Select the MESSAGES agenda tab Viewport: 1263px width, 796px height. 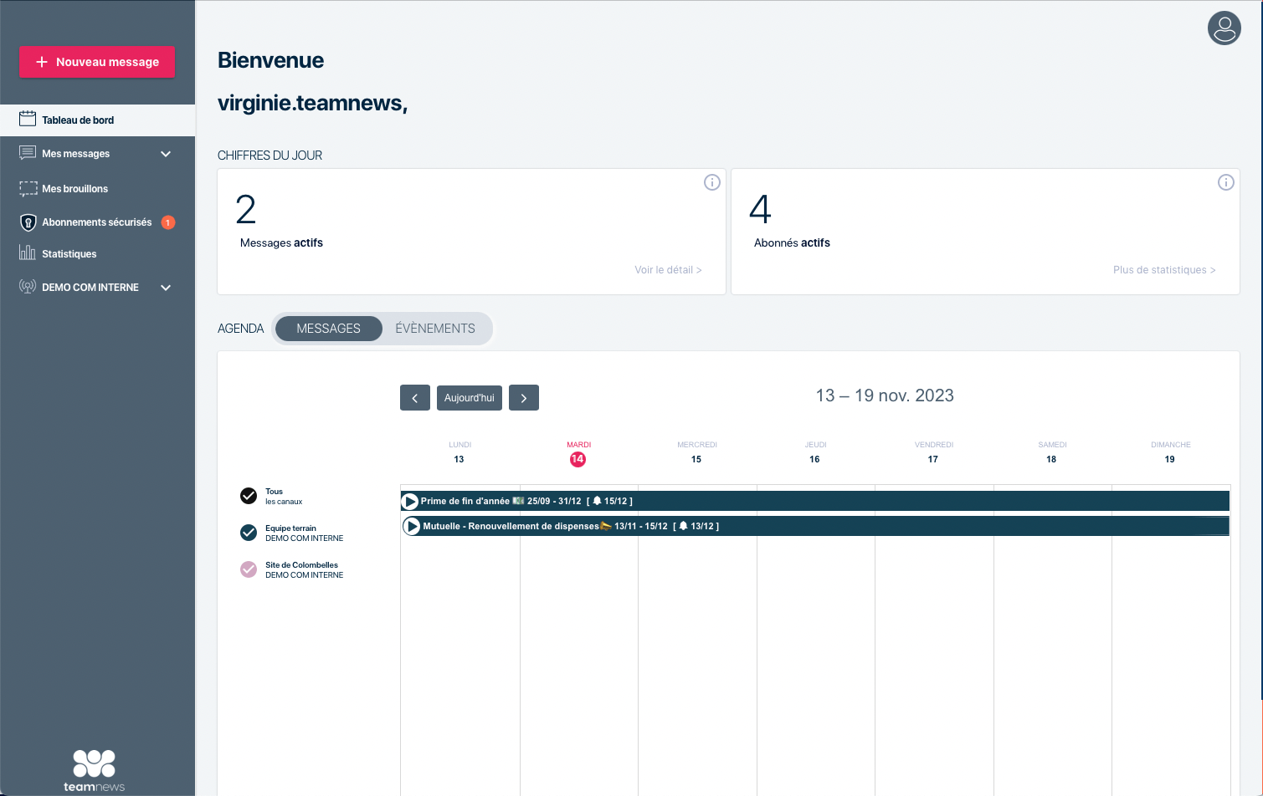pyautogui.click(x=328, y=329)
